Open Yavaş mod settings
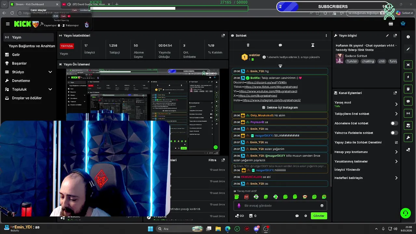The image size is (416, 234). coord(366,104)
